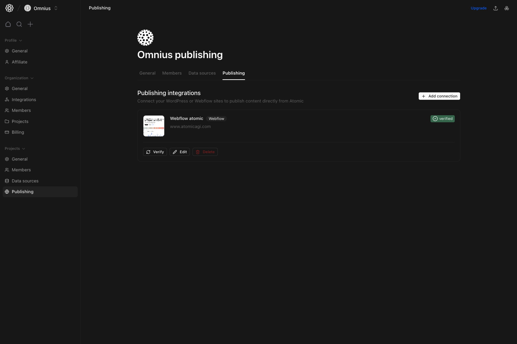Open the search panel in the sidebar
The width and height of the screenshot is (517, 344).
click(19, 24)
